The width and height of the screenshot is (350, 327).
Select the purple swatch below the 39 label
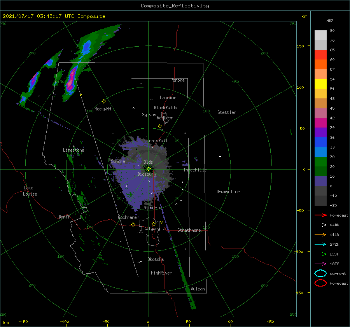tap(320, 132)
